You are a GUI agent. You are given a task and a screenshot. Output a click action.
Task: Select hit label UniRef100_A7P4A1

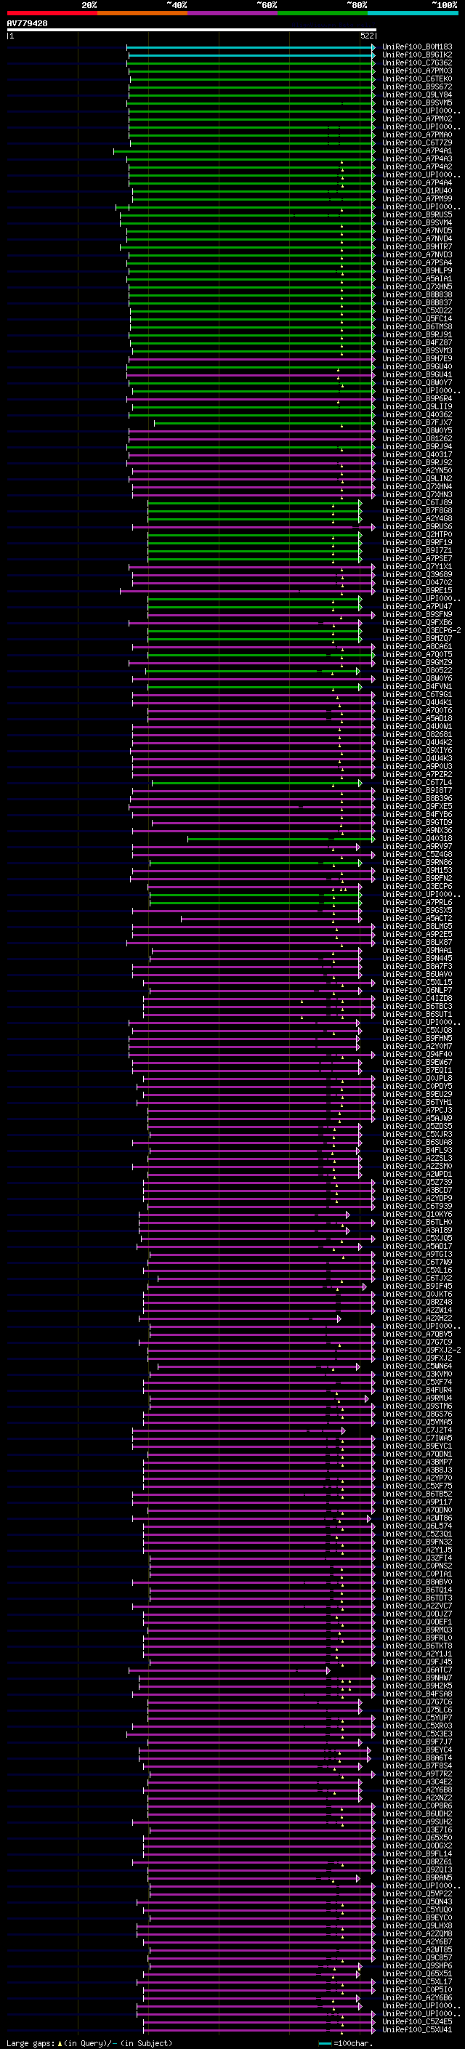point(417,151)
